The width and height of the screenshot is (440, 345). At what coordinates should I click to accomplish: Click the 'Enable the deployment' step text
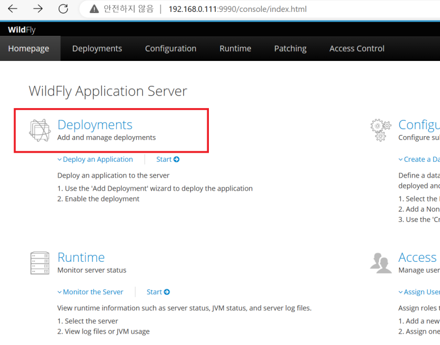pyautogui.click(x=98, y=199)
